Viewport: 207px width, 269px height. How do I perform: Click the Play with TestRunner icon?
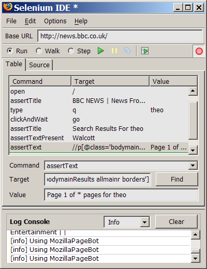click(145, 51)
